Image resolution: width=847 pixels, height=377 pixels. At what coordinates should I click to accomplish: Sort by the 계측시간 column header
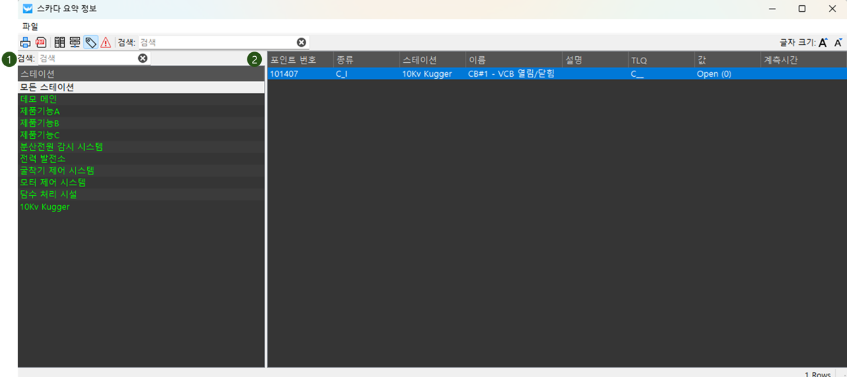pyautogui.click(x=781, y=60)
